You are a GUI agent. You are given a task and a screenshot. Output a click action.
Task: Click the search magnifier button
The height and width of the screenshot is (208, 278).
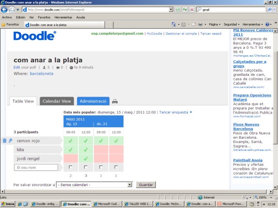click(x=270, y=10)
